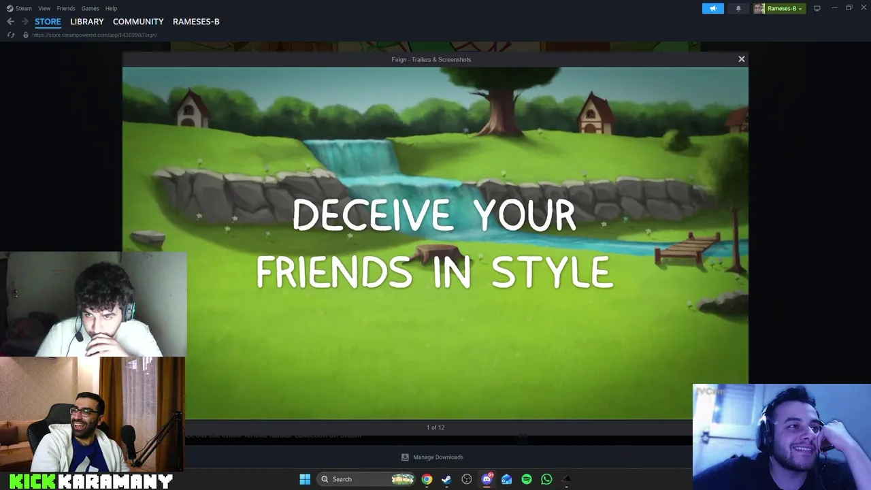Click the taskbar Search box
The height and width of the screenshot is (490, 871).
point(367,479)
